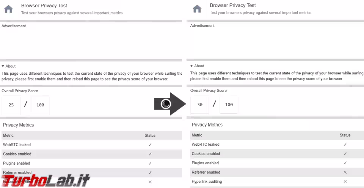Click the Hyperlink auditing cross in the left panel
The image size is (364, 188).
click(x=150, y=182)
